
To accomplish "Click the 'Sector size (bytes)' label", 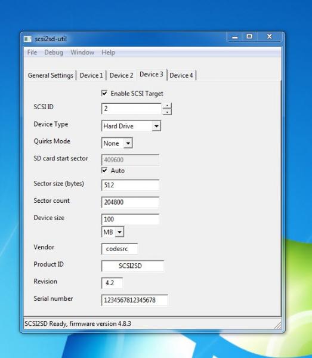I will [58, 183].
